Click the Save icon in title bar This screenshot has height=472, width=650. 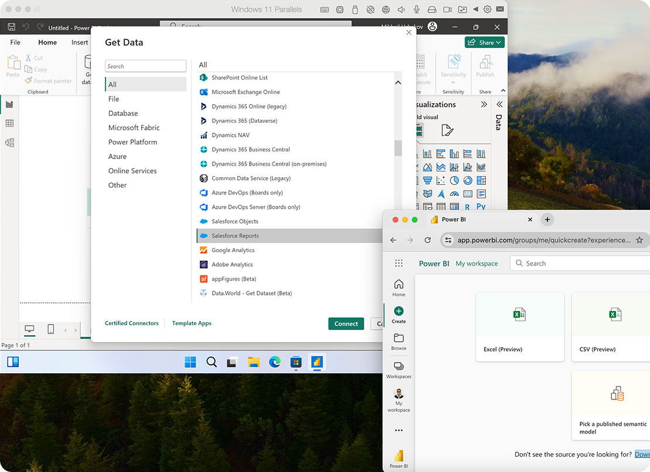[11, 27]
